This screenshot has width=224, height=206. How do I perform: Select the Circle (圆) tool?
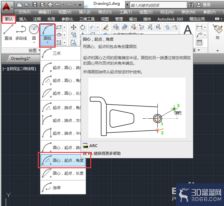point(34,32)
